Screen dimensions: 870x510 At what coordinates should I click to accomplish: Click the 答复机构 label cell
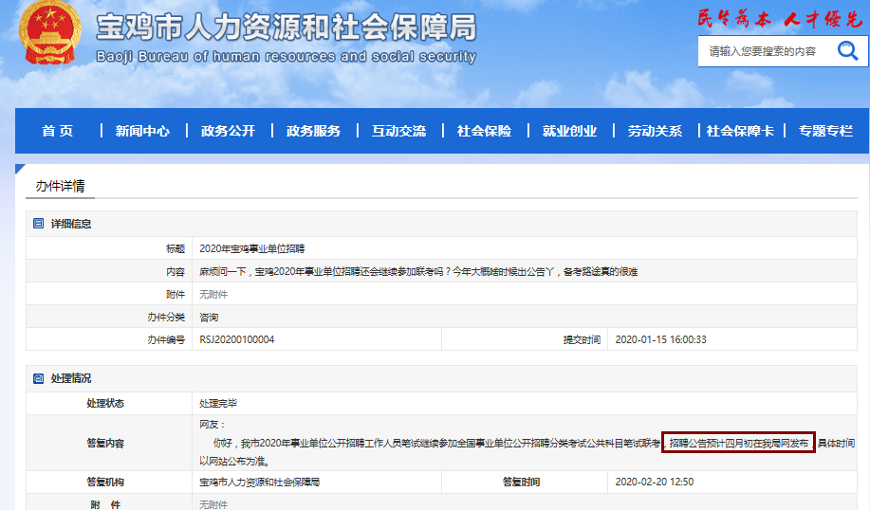[x=109, y=482]
